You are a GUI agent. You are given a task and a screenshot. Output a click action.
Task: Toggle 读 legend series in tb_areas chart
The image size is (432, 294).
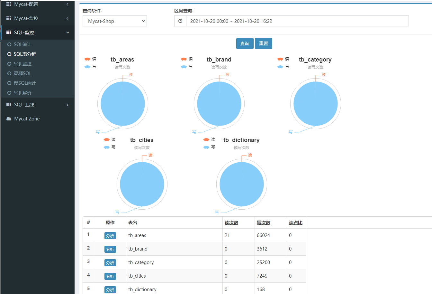pos(90,59)
